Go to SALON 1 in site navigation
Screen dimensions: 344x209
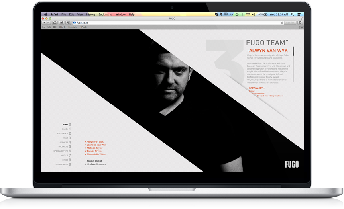coord(66,129)
